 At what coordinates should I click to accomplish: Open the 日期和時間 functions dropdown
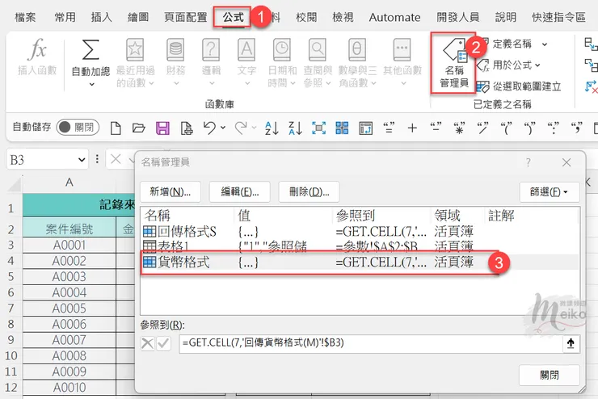pos(282,63)
